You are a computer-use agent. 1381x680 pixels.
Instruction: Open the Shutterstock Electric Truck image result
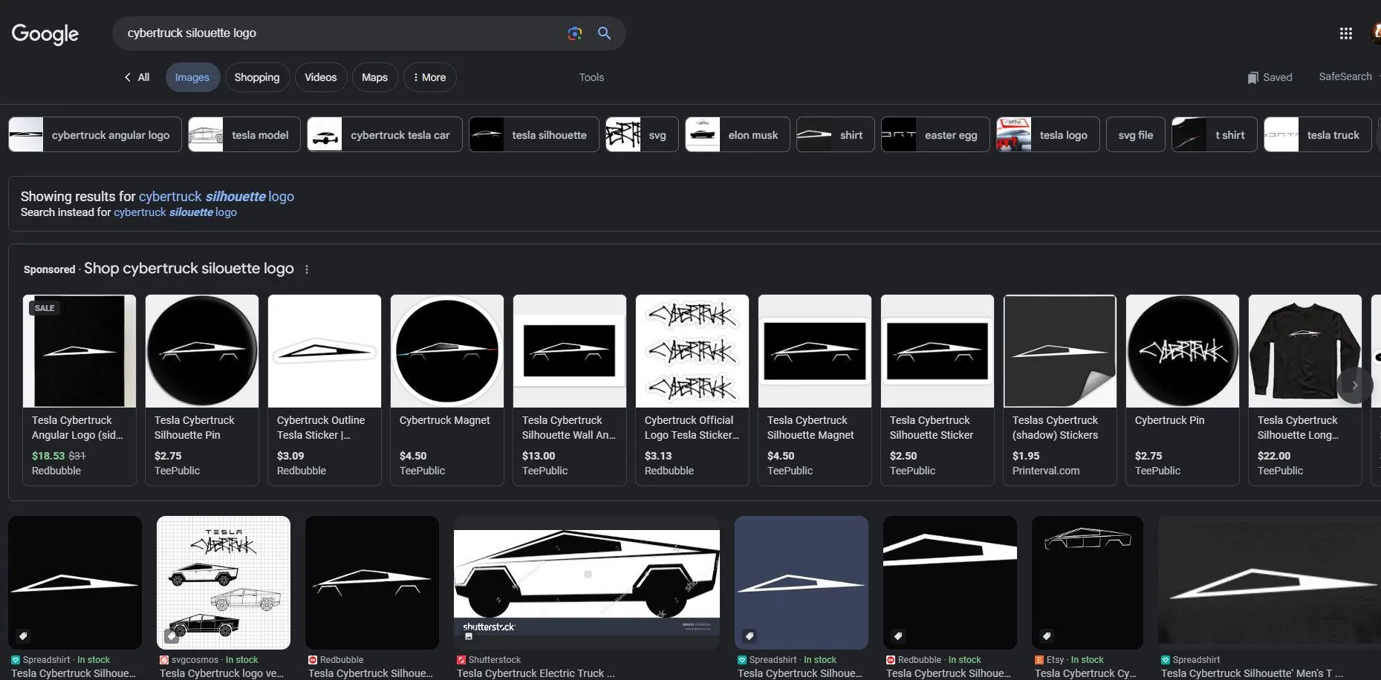(587, 583)
